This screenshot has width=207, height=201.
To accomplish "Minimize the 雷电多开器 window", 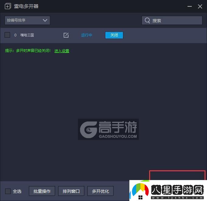I will 190,6.
